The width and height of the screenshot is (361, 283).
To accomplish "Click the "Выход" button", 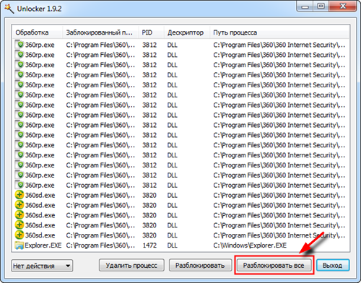I will click(332, 266).
